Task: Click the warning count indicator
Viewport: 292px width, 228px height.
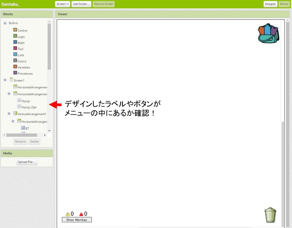Action: [70, 213]
